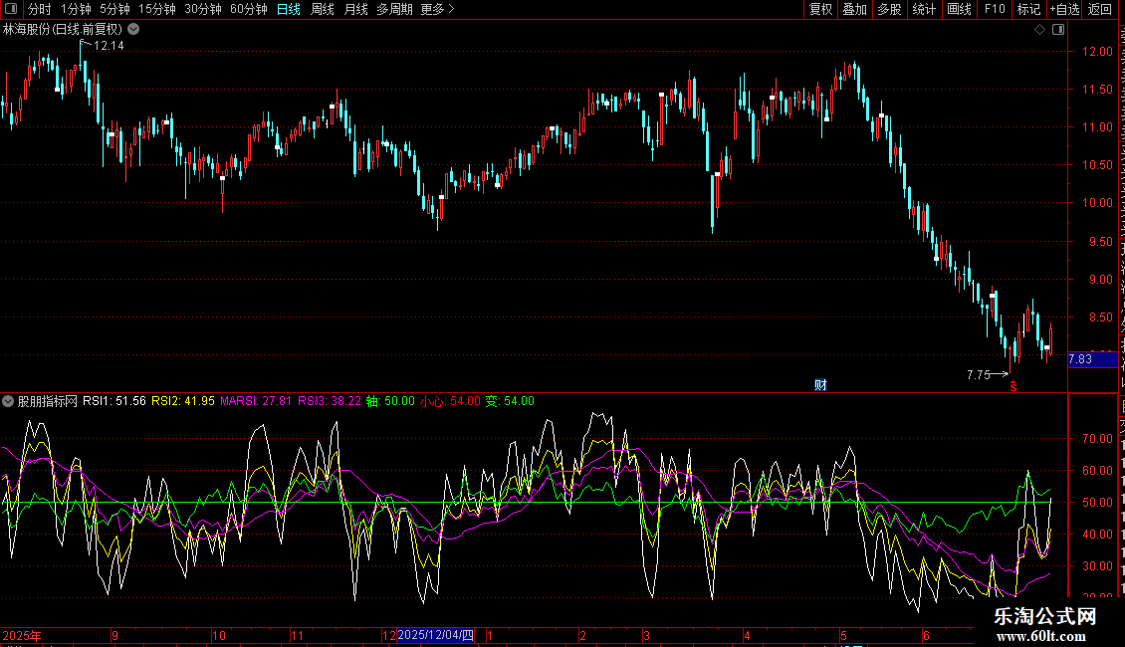Click the MARSI: 27.81 indicator value
Image resolution: width=1125 pixels, height=647 pixels.
[x=256, y=401]
